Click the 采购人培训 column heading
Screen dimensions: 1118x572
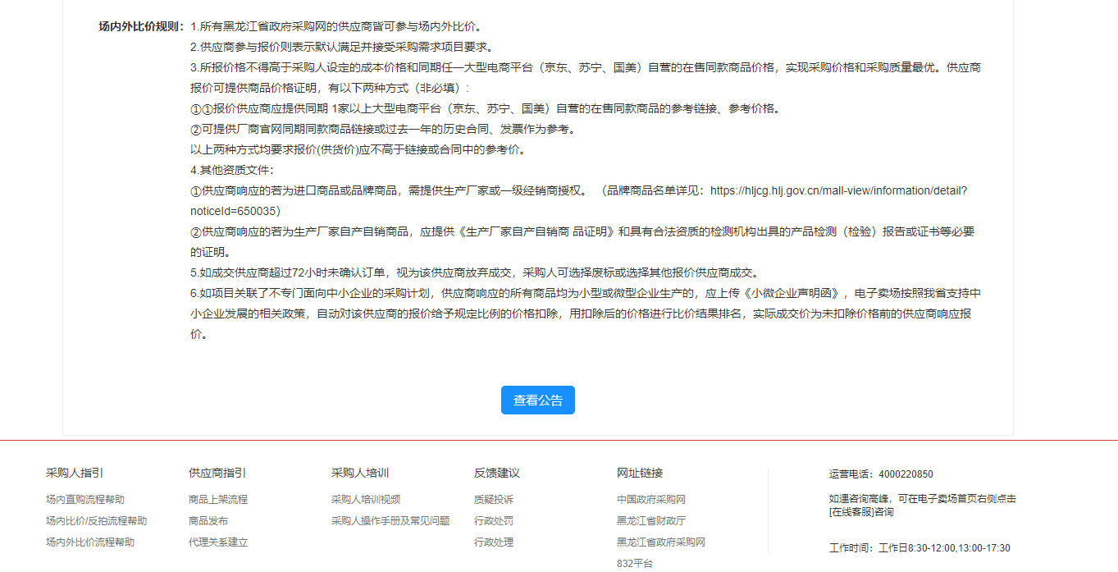[x=359, y=473]
